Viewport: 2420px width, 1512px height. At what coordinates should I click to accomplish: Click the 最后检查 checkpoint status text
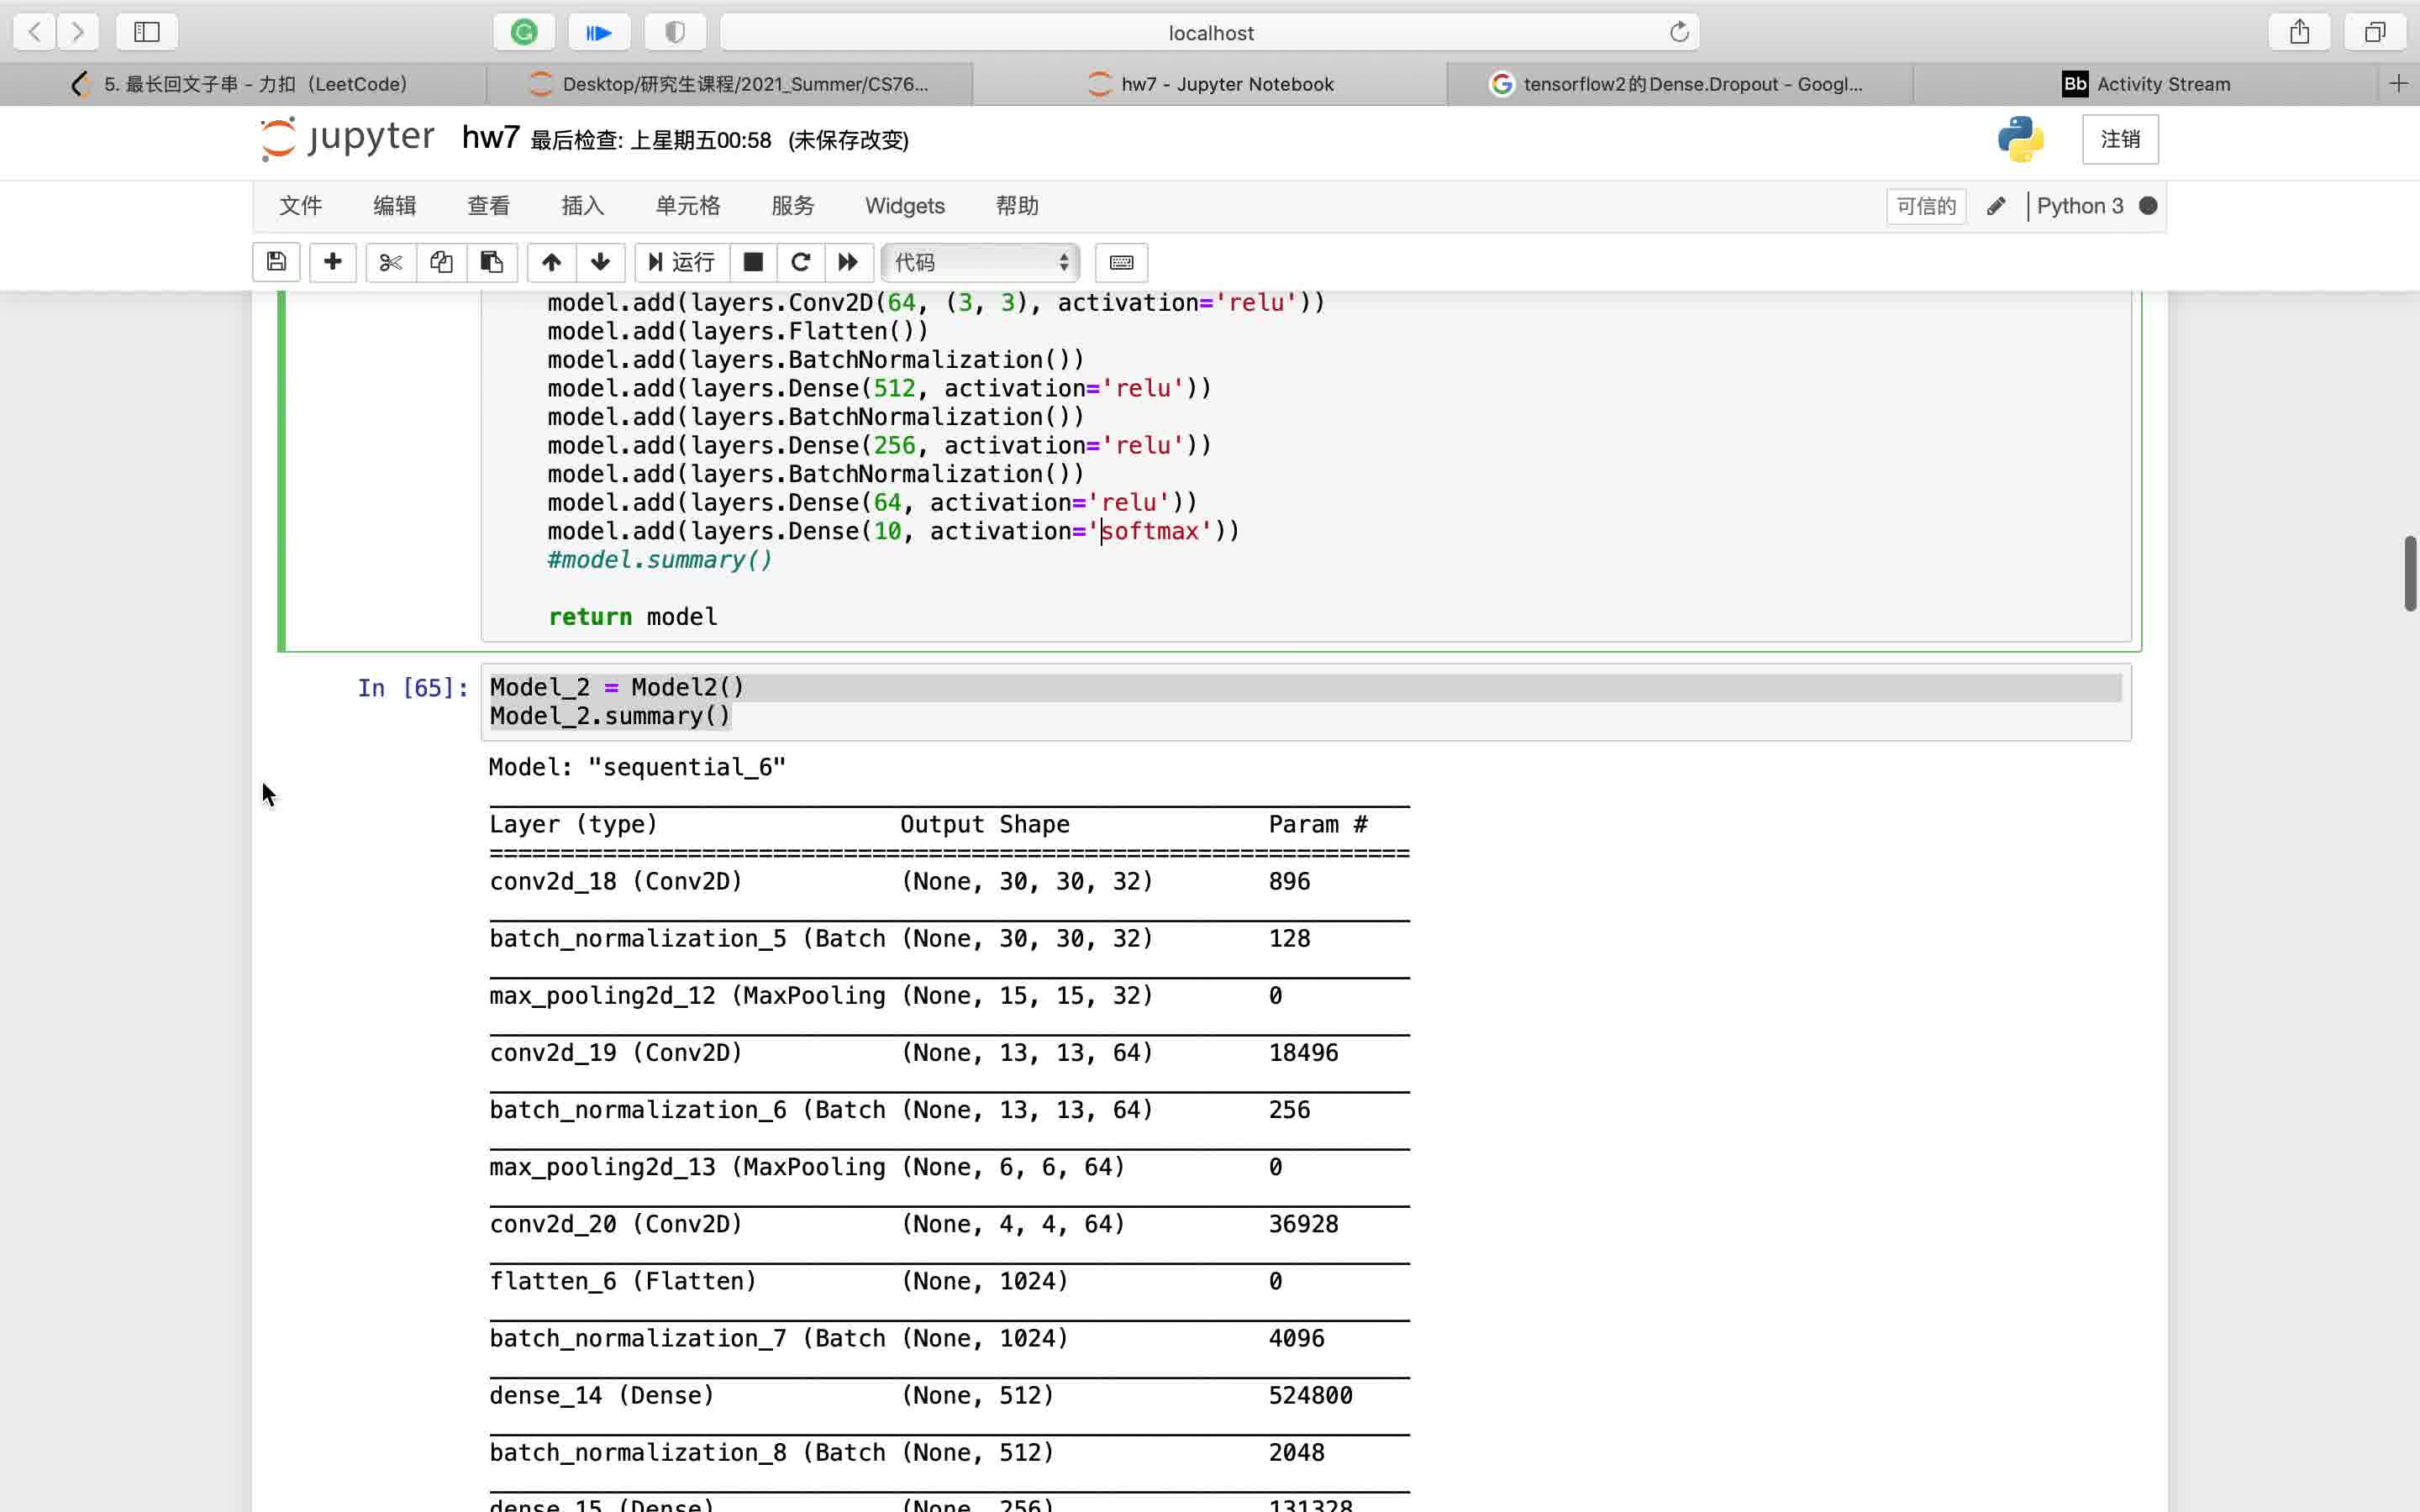[650, 140]
